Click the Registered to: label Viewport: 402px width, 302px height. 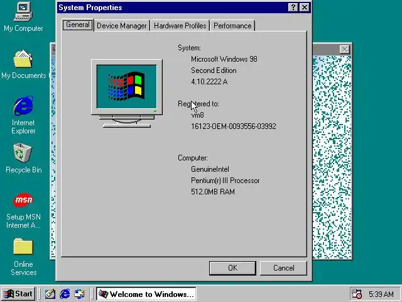click(198, 104)
